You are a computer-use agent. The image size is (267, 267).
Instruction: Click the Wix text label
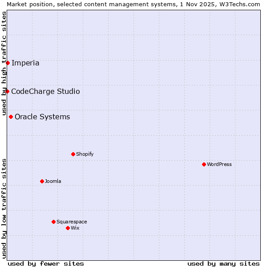click(75, 228)
